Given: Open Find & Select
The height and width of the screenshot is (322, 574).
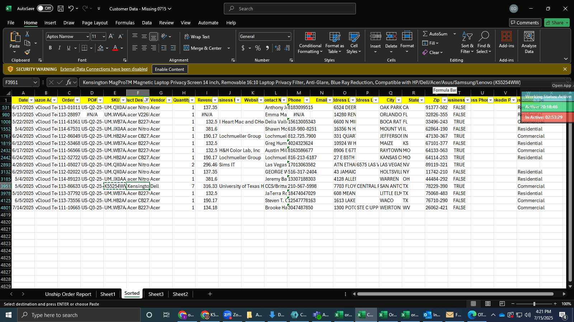Looking at the screenshot, I should [484, 43].
